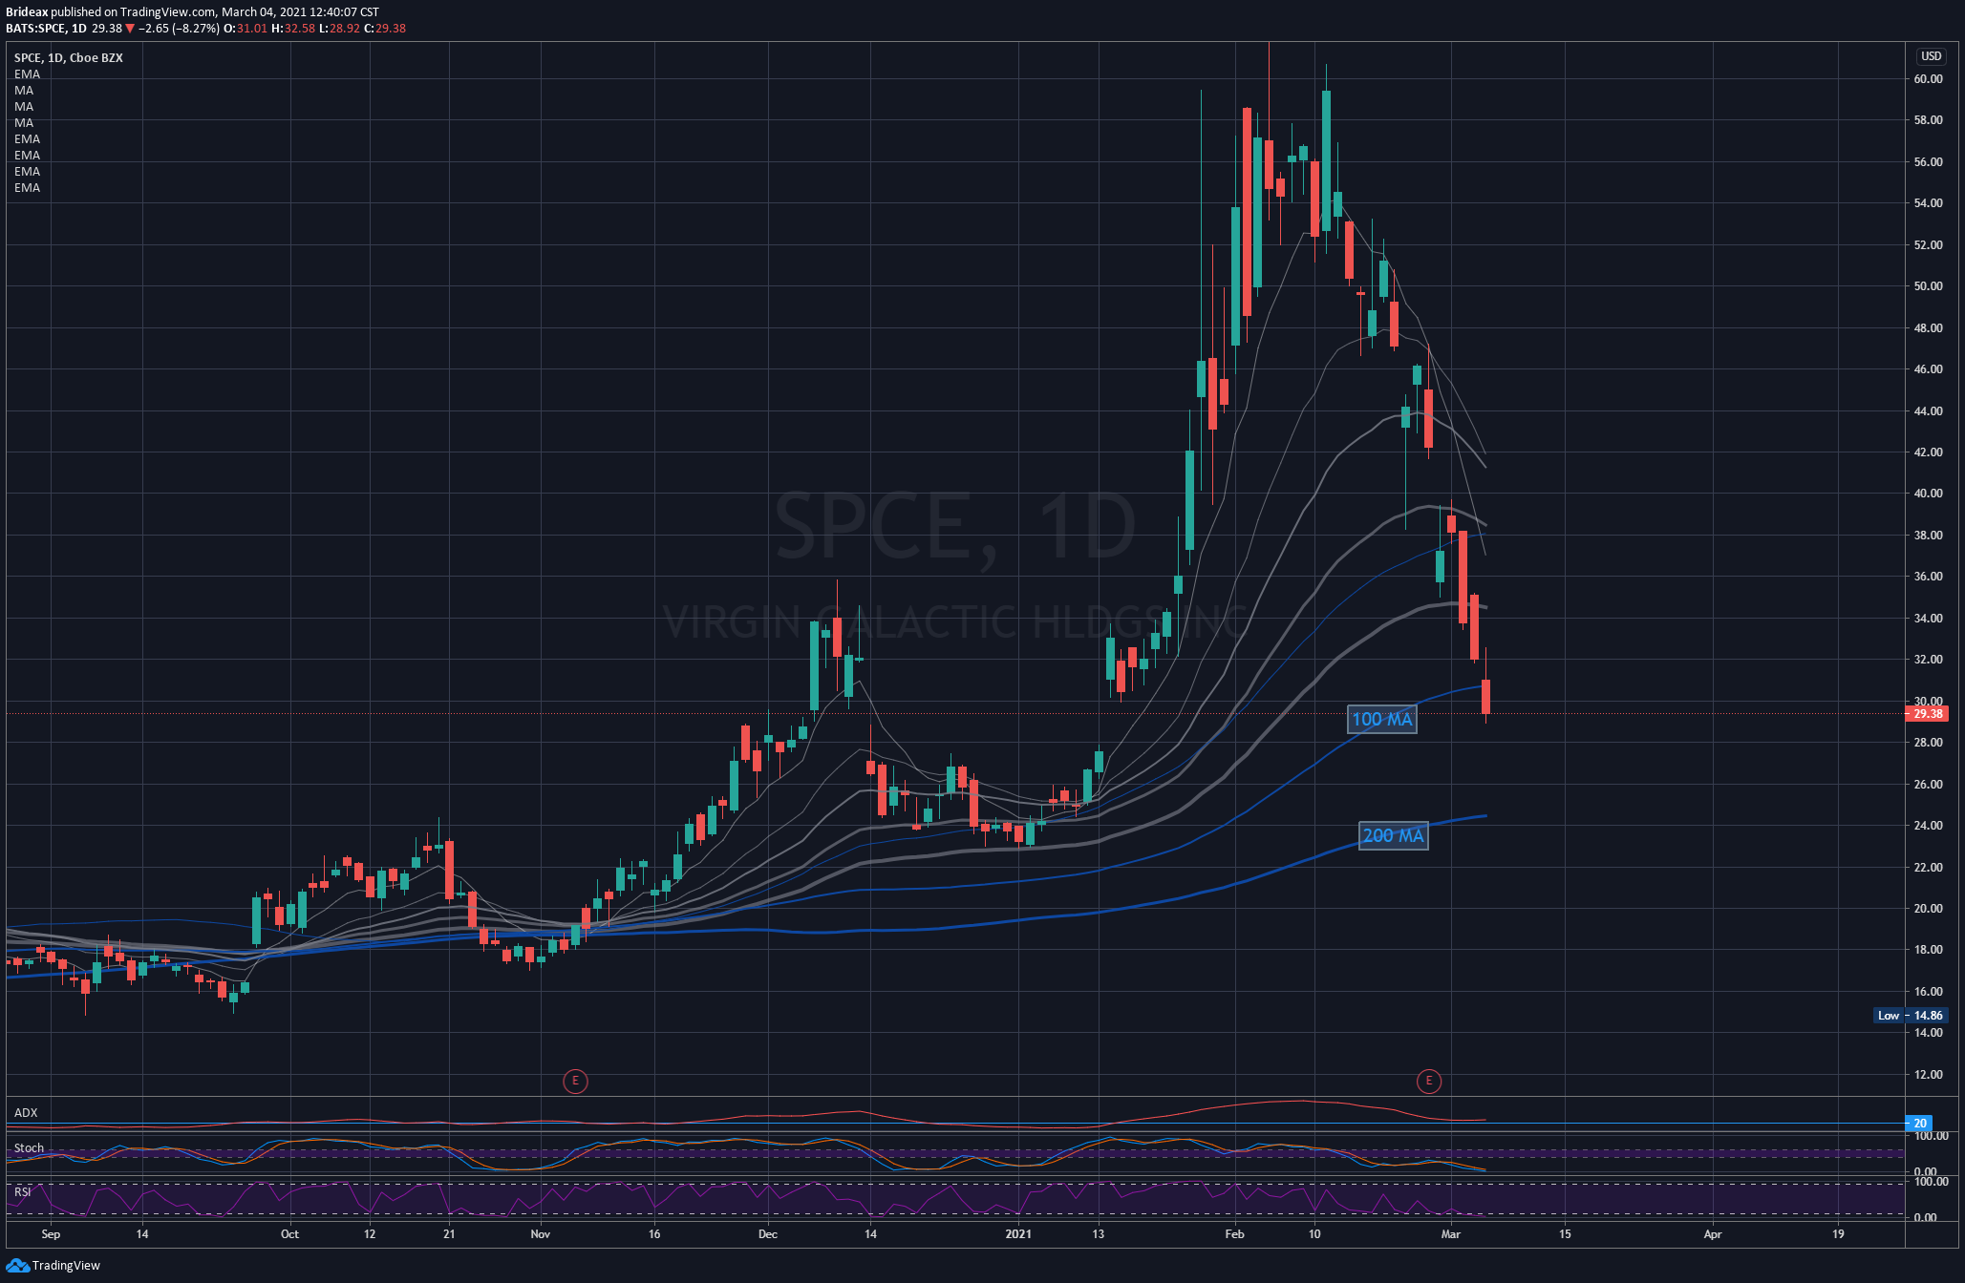Select the 100 MA text label
The width and height of the screenshot is (1965, 1283).
click(x=1381, y=720)
